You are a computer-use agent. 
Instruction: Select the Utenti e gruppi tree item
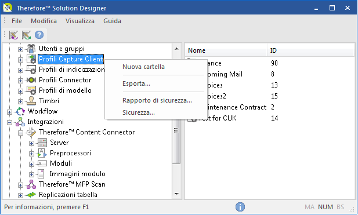point(62,49)
